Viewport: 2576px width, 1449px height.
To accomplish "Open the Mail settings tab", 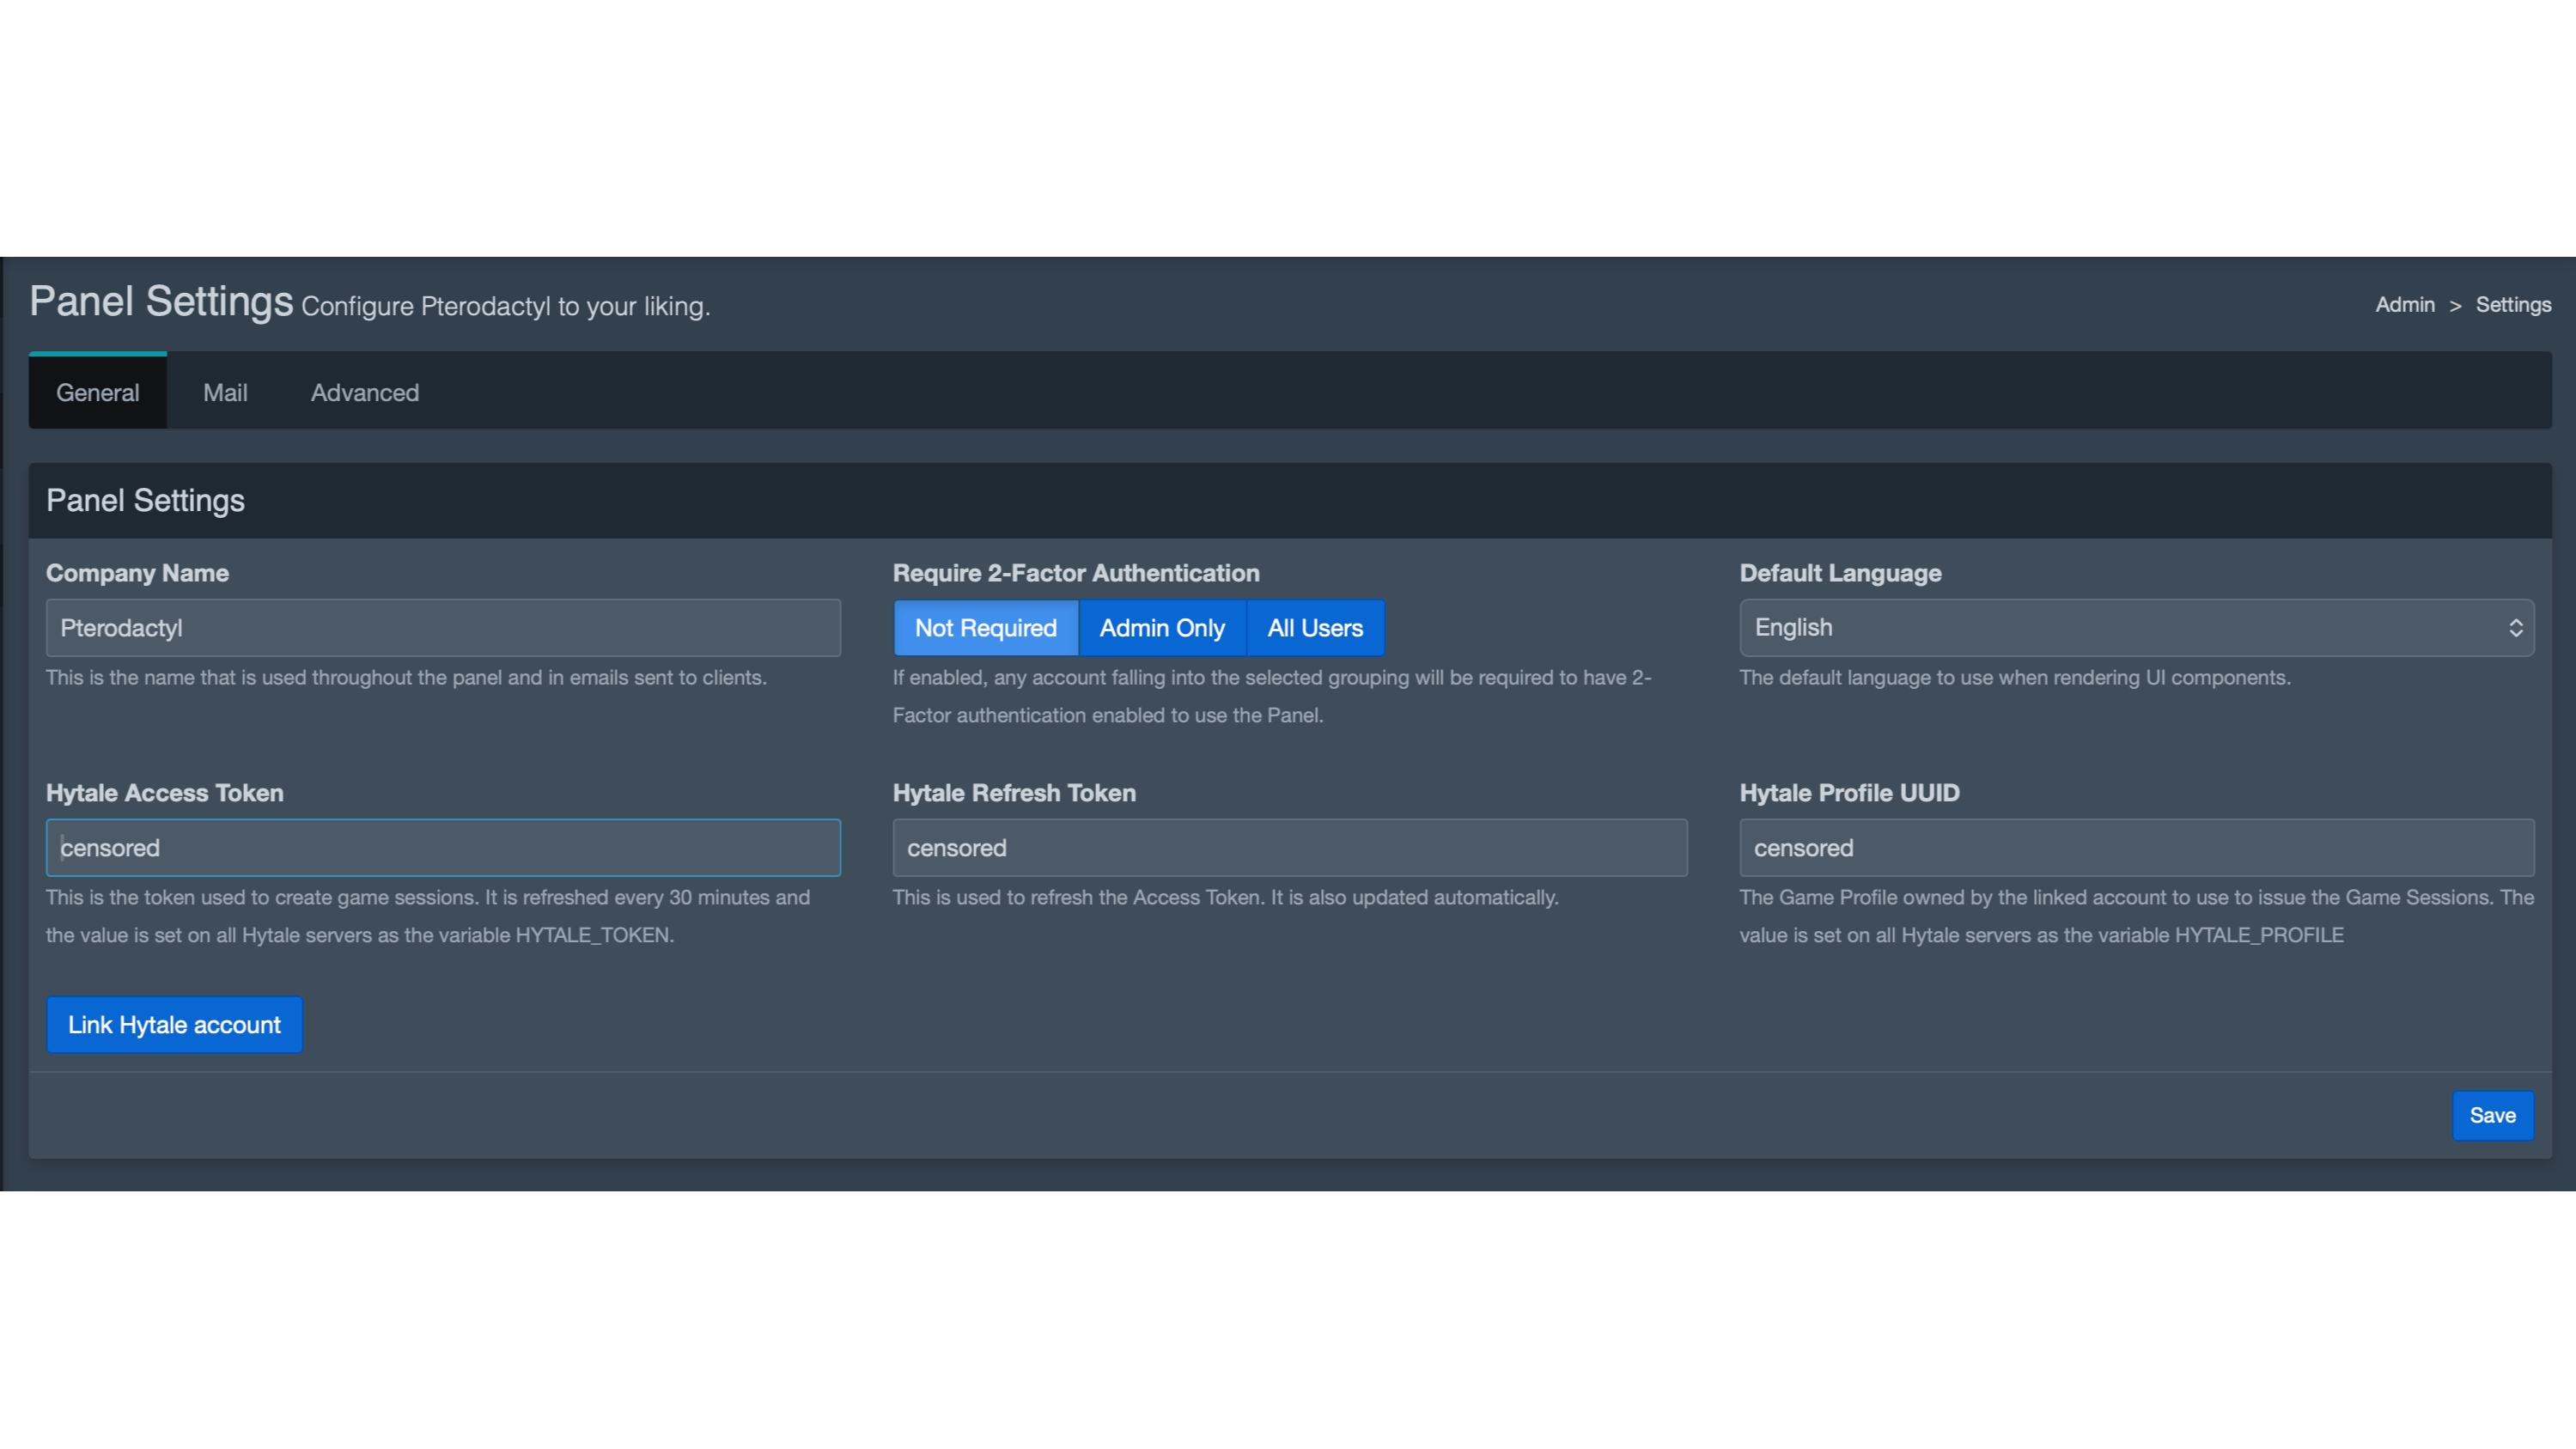I will [225, 392].
